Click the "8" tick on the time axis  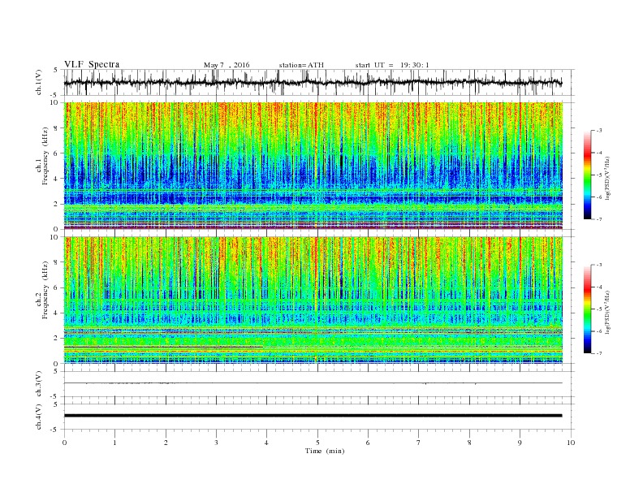point(469,443)
